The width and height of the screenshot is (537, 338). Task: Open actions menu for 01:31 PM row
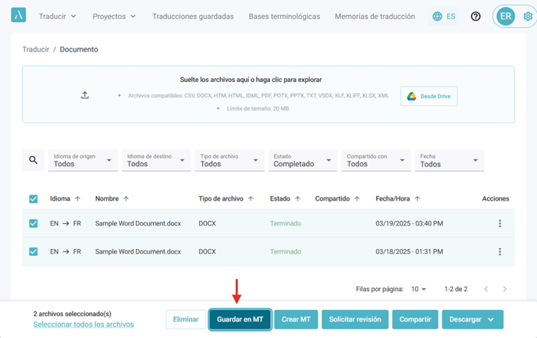tap(500, 251)
